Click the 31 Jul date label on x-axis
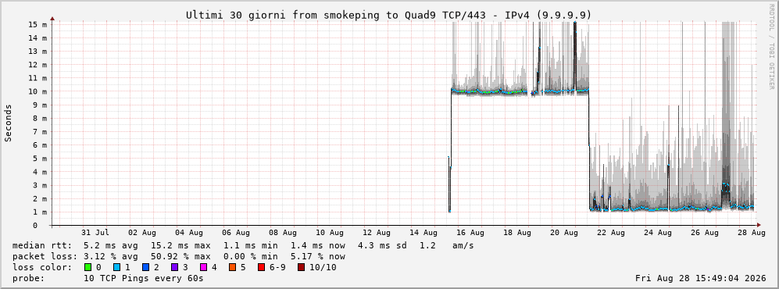 (x=95, y=233)
